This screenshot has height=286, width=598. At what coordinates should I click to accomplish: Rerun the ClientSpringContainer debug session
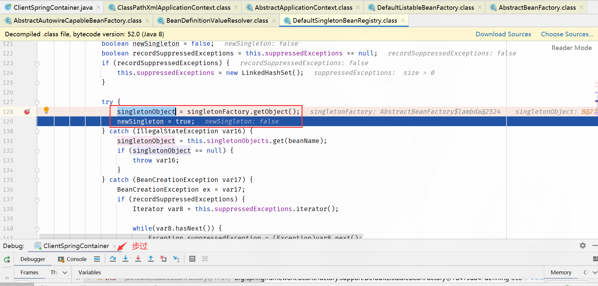(x=7, y=259)
